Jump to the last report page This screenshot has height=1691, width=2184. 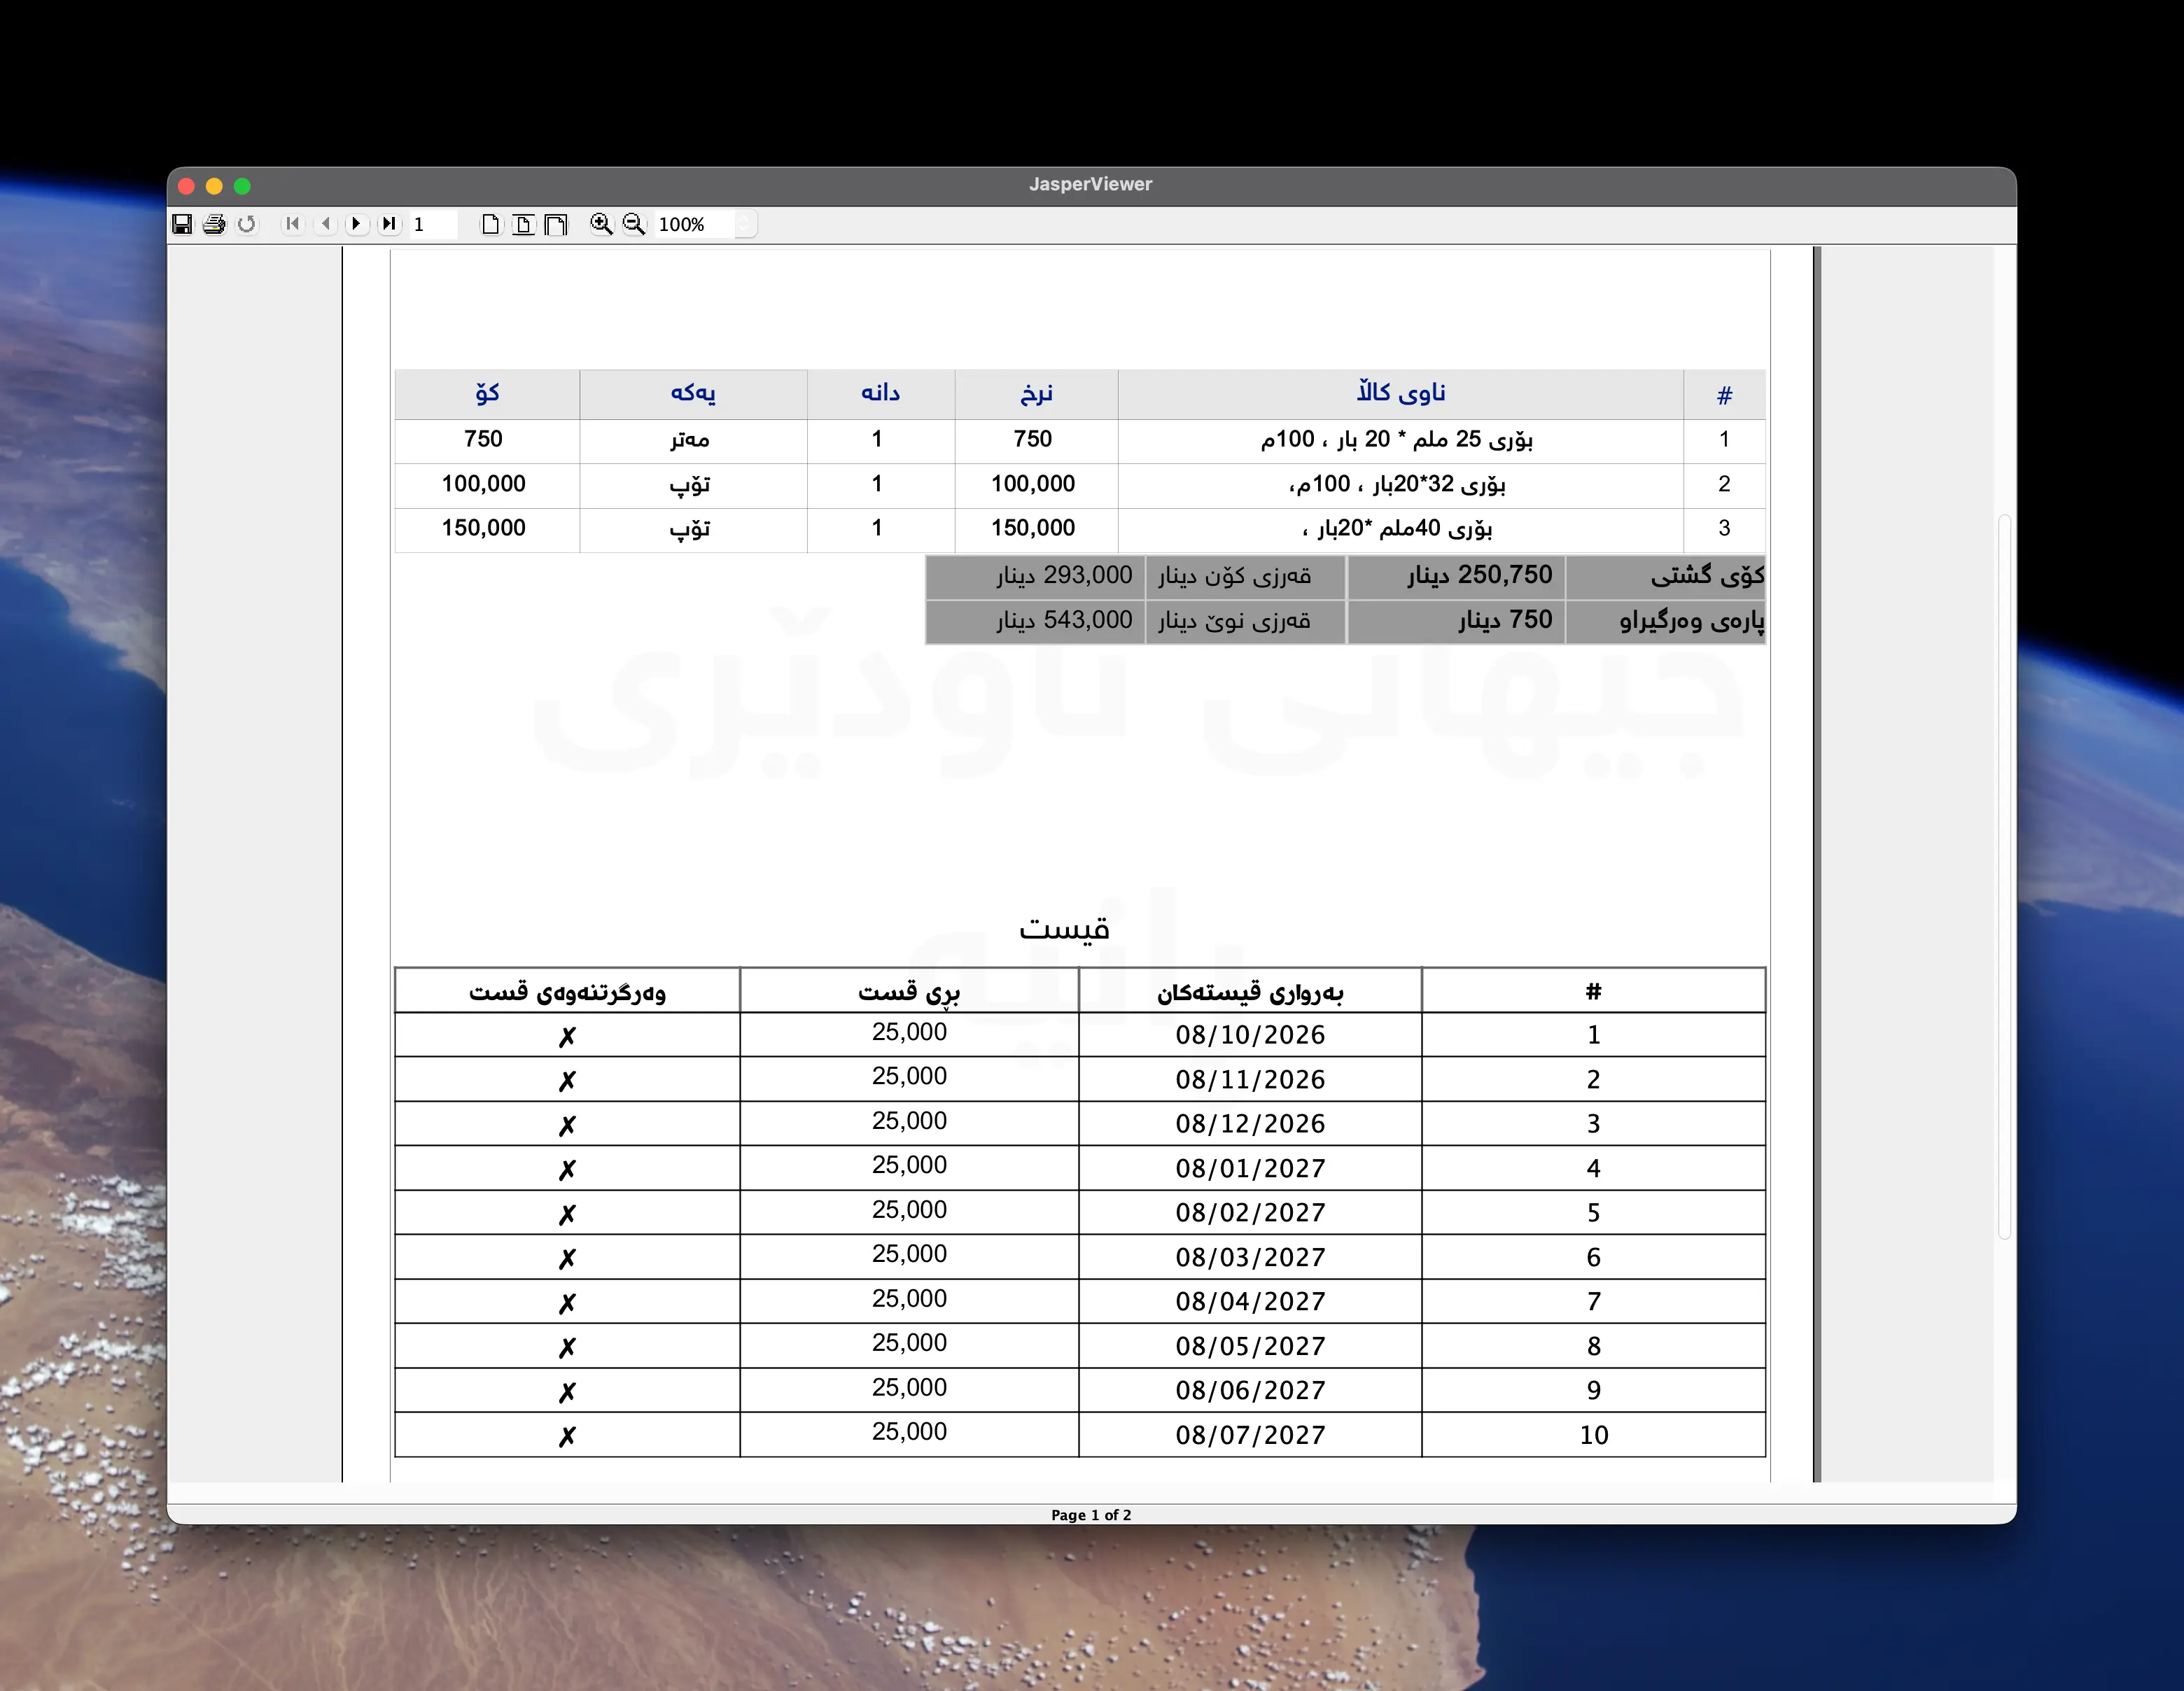(390, 224)
